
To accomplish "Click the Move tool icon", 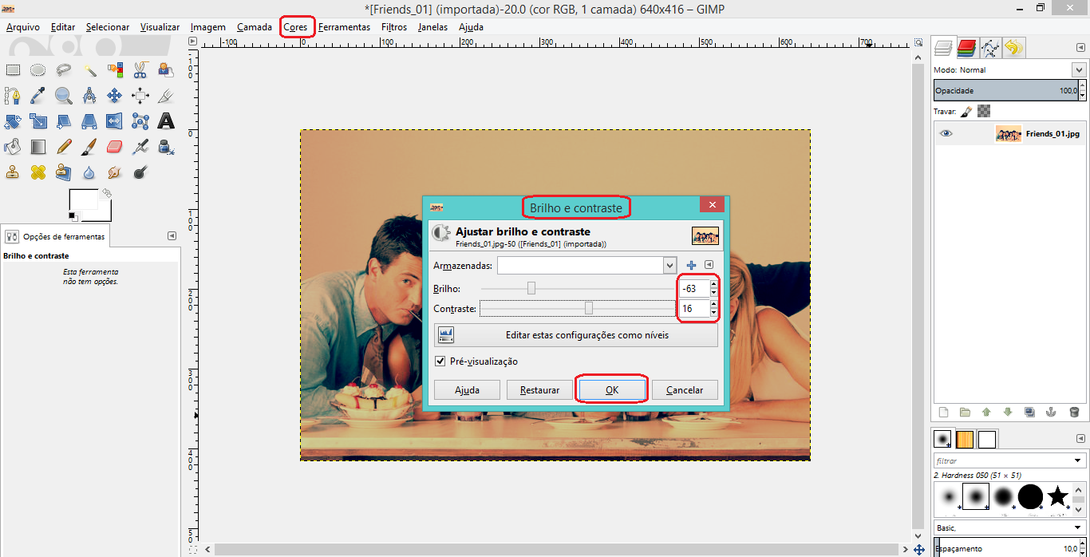I will (x=115, y=96).
